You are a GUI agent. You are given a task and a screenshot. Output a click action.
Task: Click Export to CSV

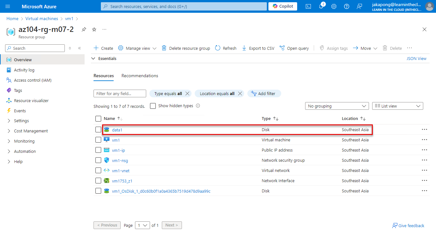258,48
